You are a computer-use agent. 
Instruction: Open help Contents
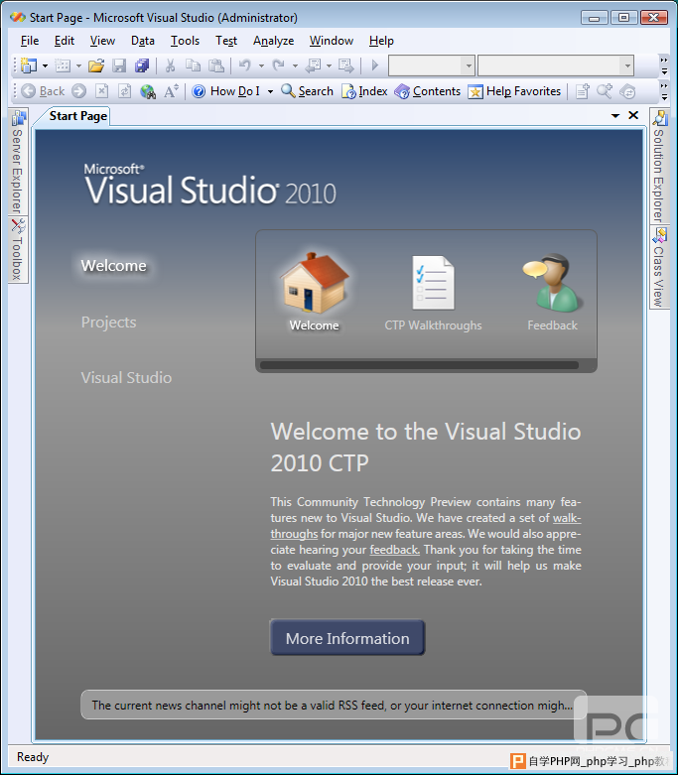coord(428,91)
